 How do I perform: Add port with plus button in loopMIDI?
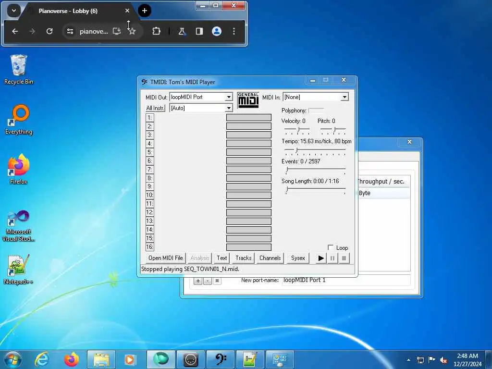click(198, 281)
